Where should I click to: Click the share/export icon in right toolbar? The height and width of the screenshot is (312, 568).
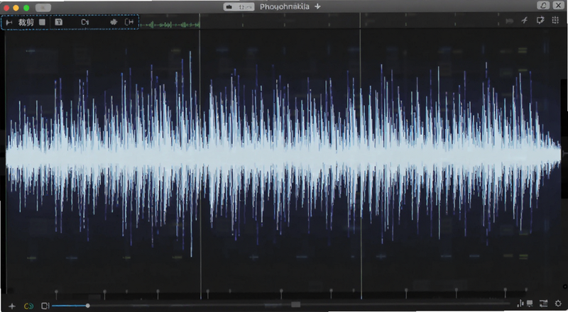(x=540, y=21)
